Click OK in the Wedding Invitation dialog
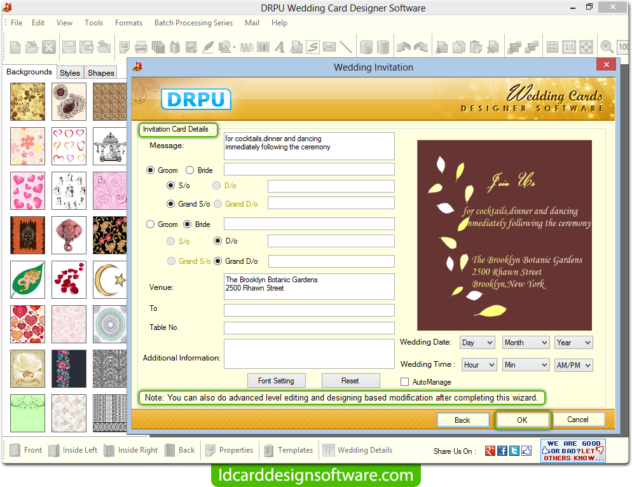The width and height of the screenshot is (632, 487). point(523,420)
